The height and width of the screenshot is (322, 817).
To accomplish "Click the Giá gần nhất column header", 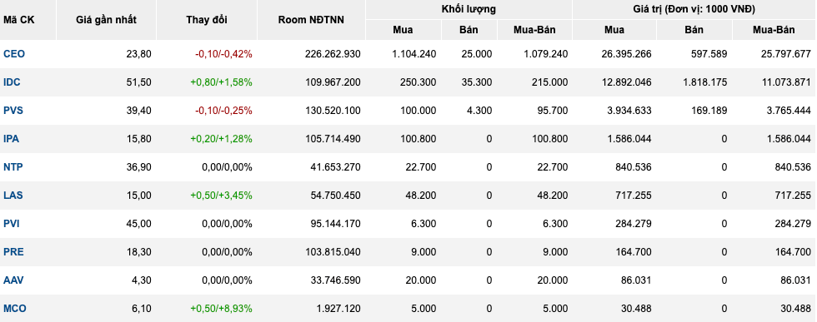I will [x=107, y=20].
